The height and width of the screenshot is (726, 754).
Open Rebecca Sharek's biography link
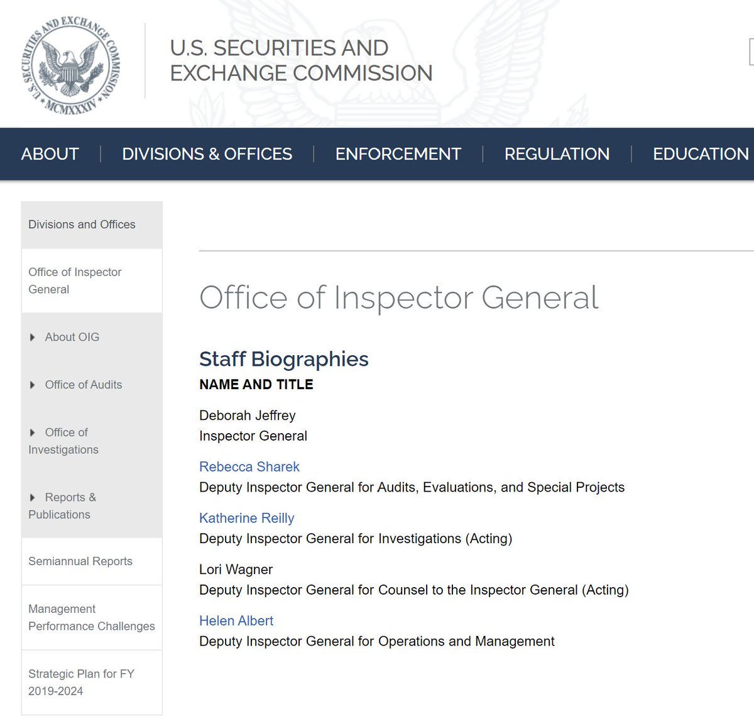(249, 467)
